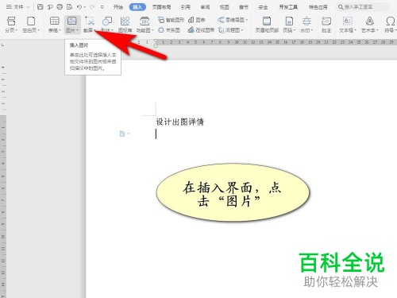Select the 插入 ribbon tab
The image size is (397, 298).
[137, 7]
